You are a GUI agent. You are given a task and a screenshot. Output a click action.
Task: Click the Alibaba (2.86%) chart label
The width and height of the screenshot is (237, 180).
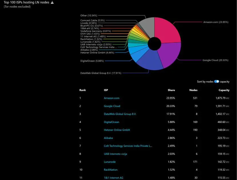click(89, 50)
